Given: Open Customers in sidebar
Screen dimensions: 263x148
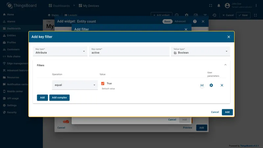Looking at the screenshot, I should [13, 50].
